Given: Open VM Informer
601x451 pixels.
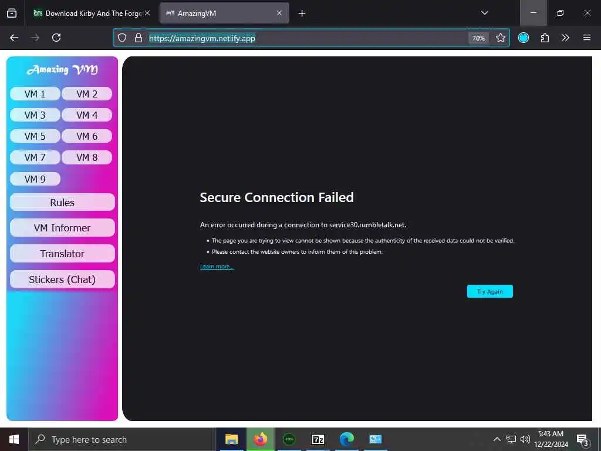Looking at the screenshot, I should point(62,228).
